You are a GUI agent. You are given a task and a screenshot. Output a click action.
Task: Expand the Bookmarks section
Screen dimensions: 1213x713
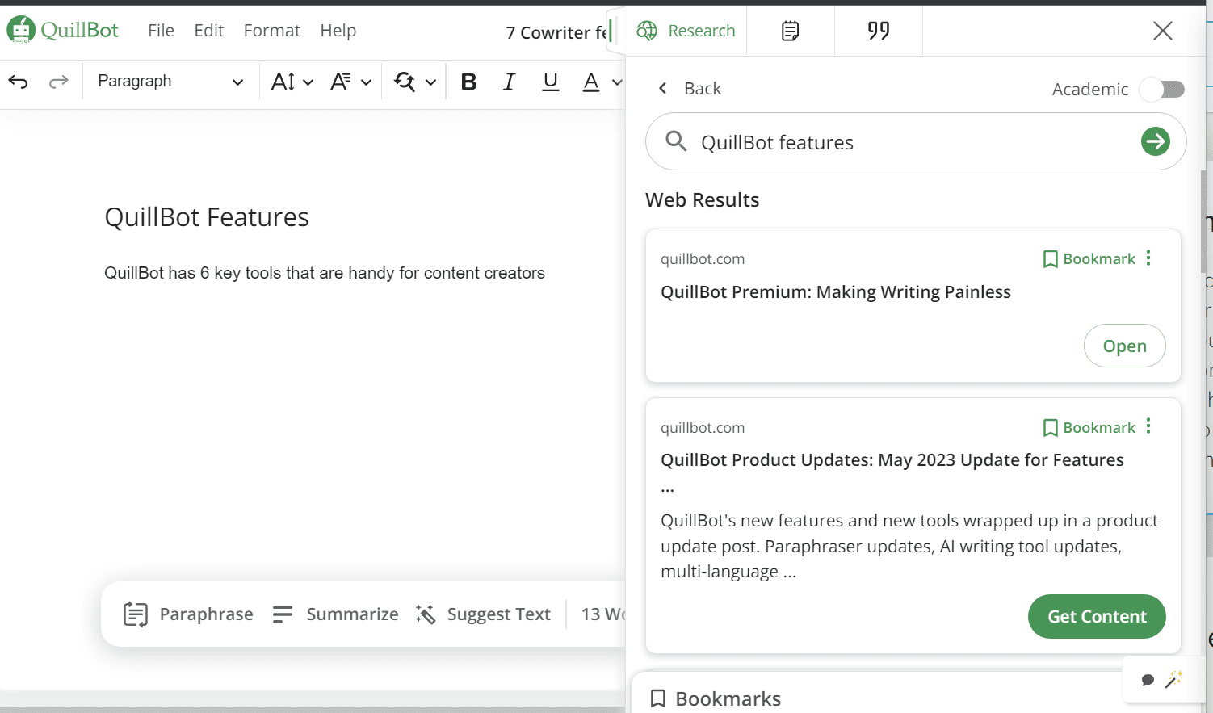point(716,698)
